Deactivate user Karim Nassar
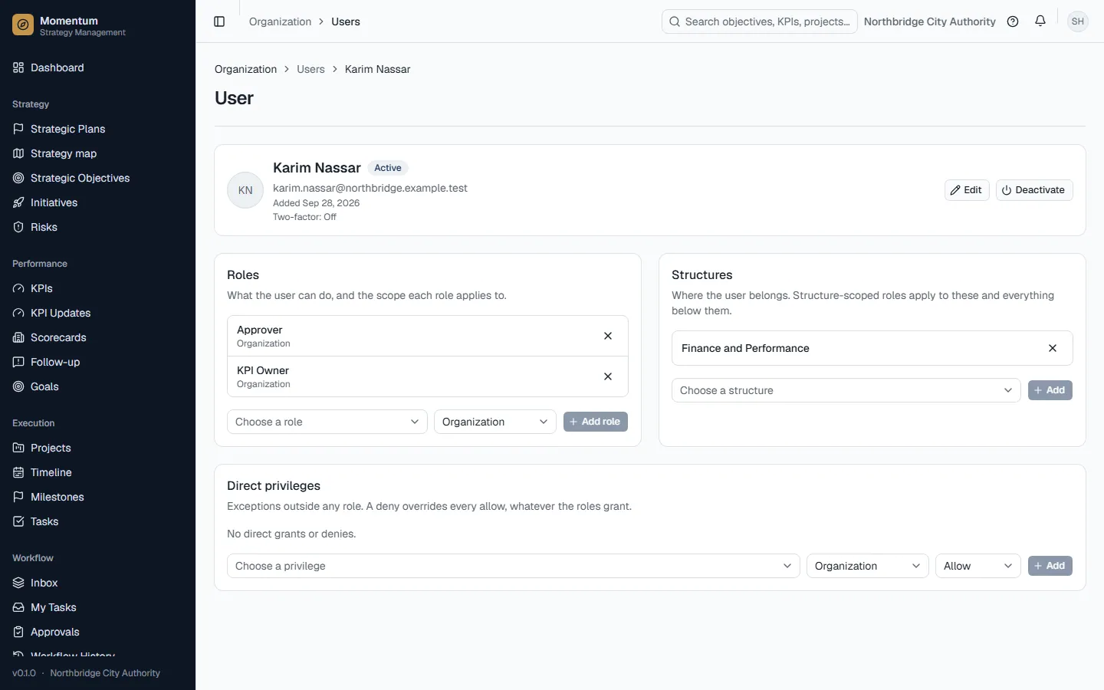Image resolution: width=1104 pixels, height=690 pixels. 1034,190
